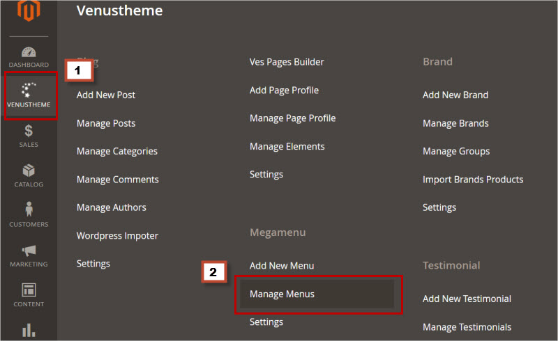This screenshot has height=341, width=558.
Task: Open Content layout icon
Action: tap(29, 290)
